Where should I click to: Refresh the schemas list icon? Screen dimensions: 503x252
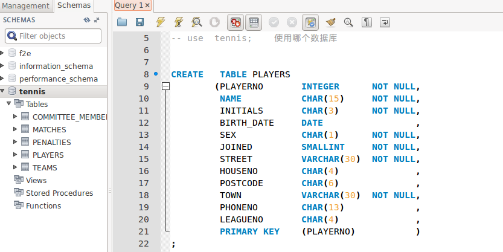[x=86, y=20]
